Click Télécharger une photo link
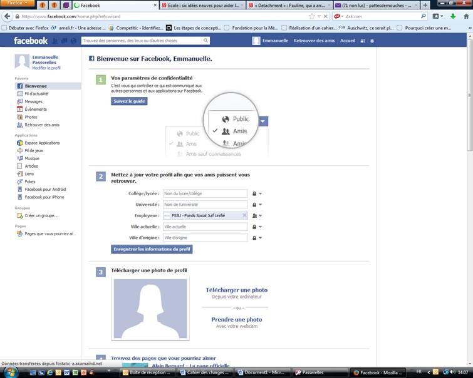The width and height of the screenshot is (473, 378). 237,290
